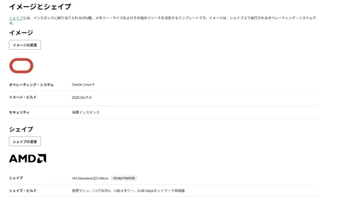Image resolution: width=351 pixels, height=200 pixels.
Task: Click the イメージの変更 button
Action: [x=25, y=45]
